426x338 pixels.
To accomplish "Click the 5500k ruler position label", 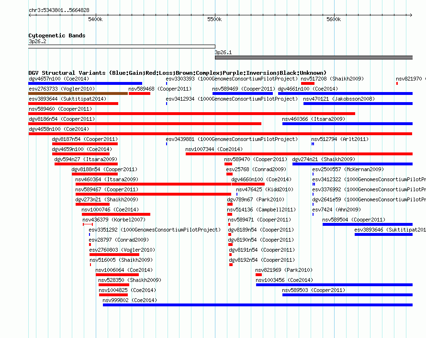I will tap(214, 19).
